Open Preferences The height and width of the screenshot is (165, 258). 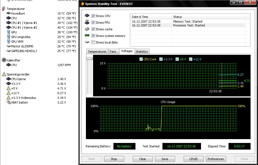coord(216,159)
